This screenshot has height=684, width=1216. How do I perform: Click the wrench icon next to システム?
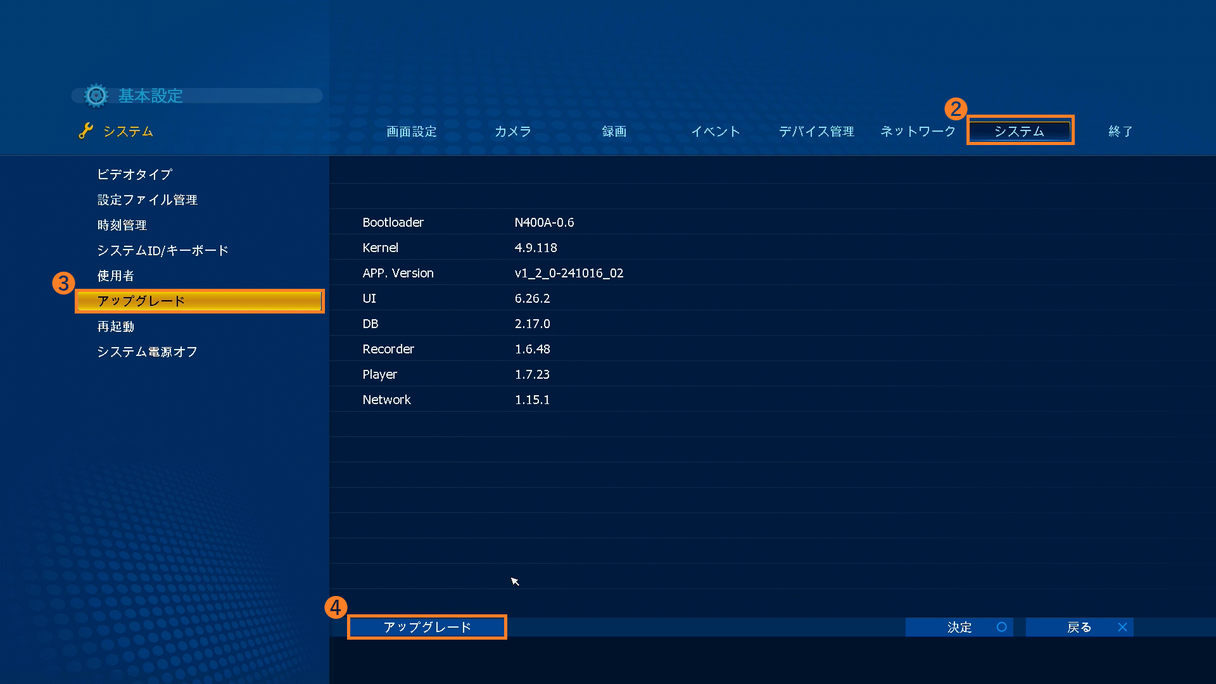(x=85, y=131)
